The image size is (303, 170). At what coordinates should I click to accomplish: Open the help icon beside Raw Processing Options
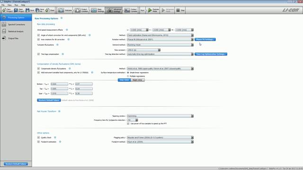pyautogui.click(x=62, y=18)
